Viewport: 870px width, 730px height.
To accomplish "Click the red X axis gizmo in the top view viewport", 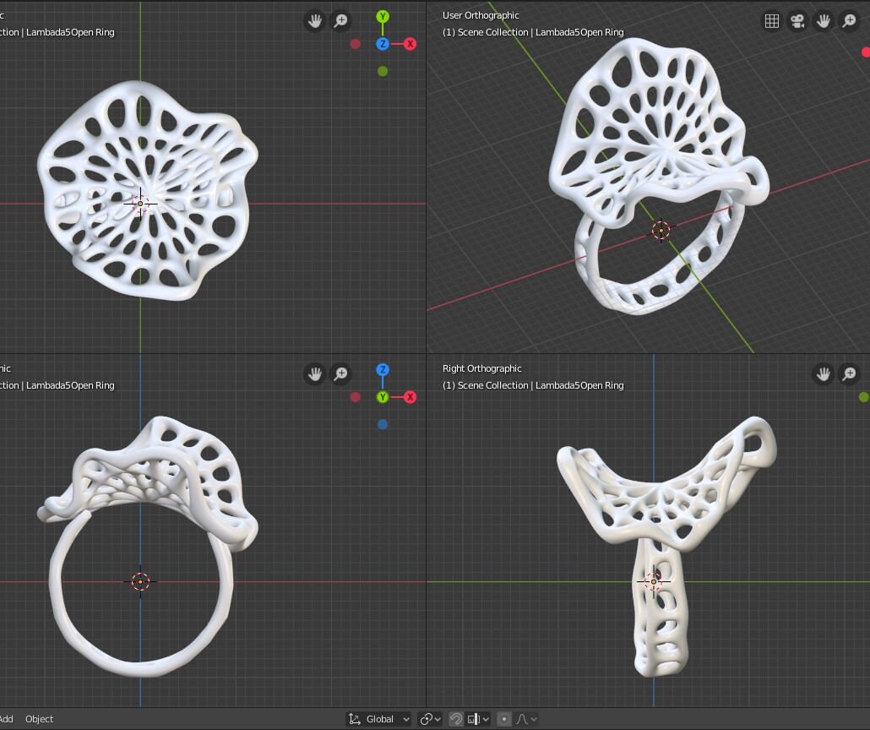I will (x=410, y=44).
